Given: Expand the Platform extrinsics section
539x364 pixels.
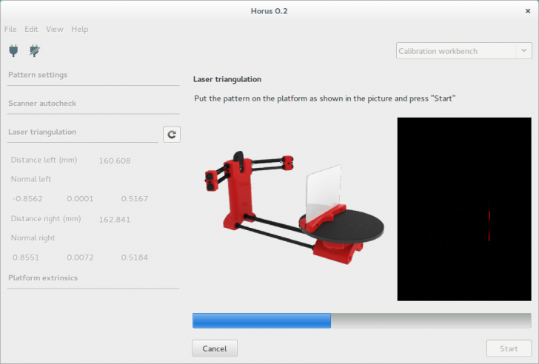Looking at the screenshot, I should [43, 277].
